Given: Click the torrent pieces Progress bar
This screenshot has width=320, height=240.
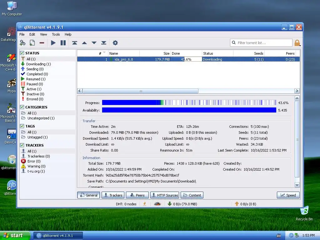Looking at the screenshot, I should coord(189,102).
